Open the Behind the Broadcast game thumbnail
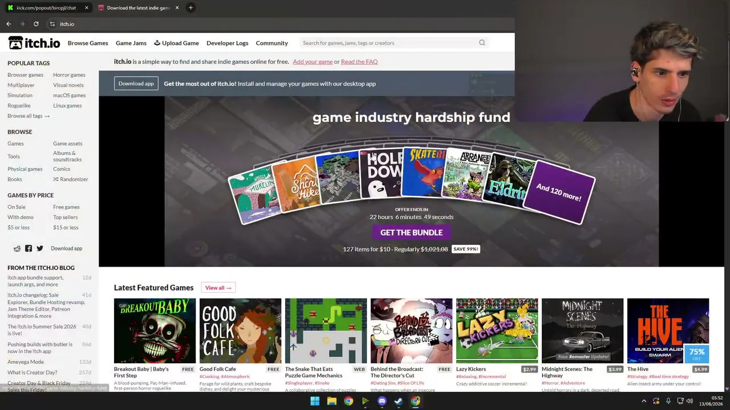730x410 pixels. pos(411,330)
